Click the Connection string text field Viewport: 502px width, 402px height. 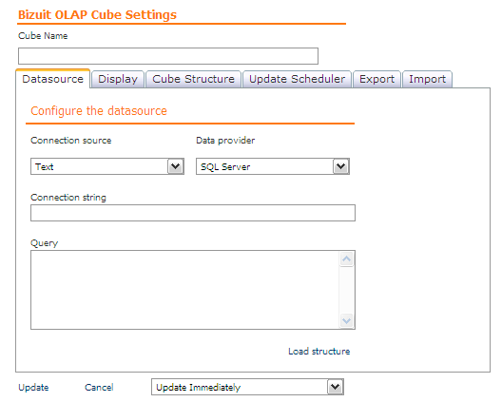pos(193,213)
